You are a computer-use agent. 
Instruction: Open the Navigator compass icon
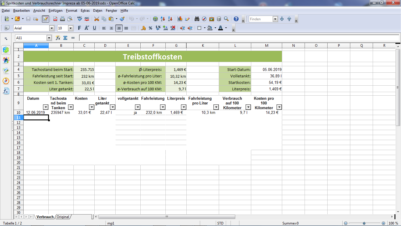tap(204, 19)
